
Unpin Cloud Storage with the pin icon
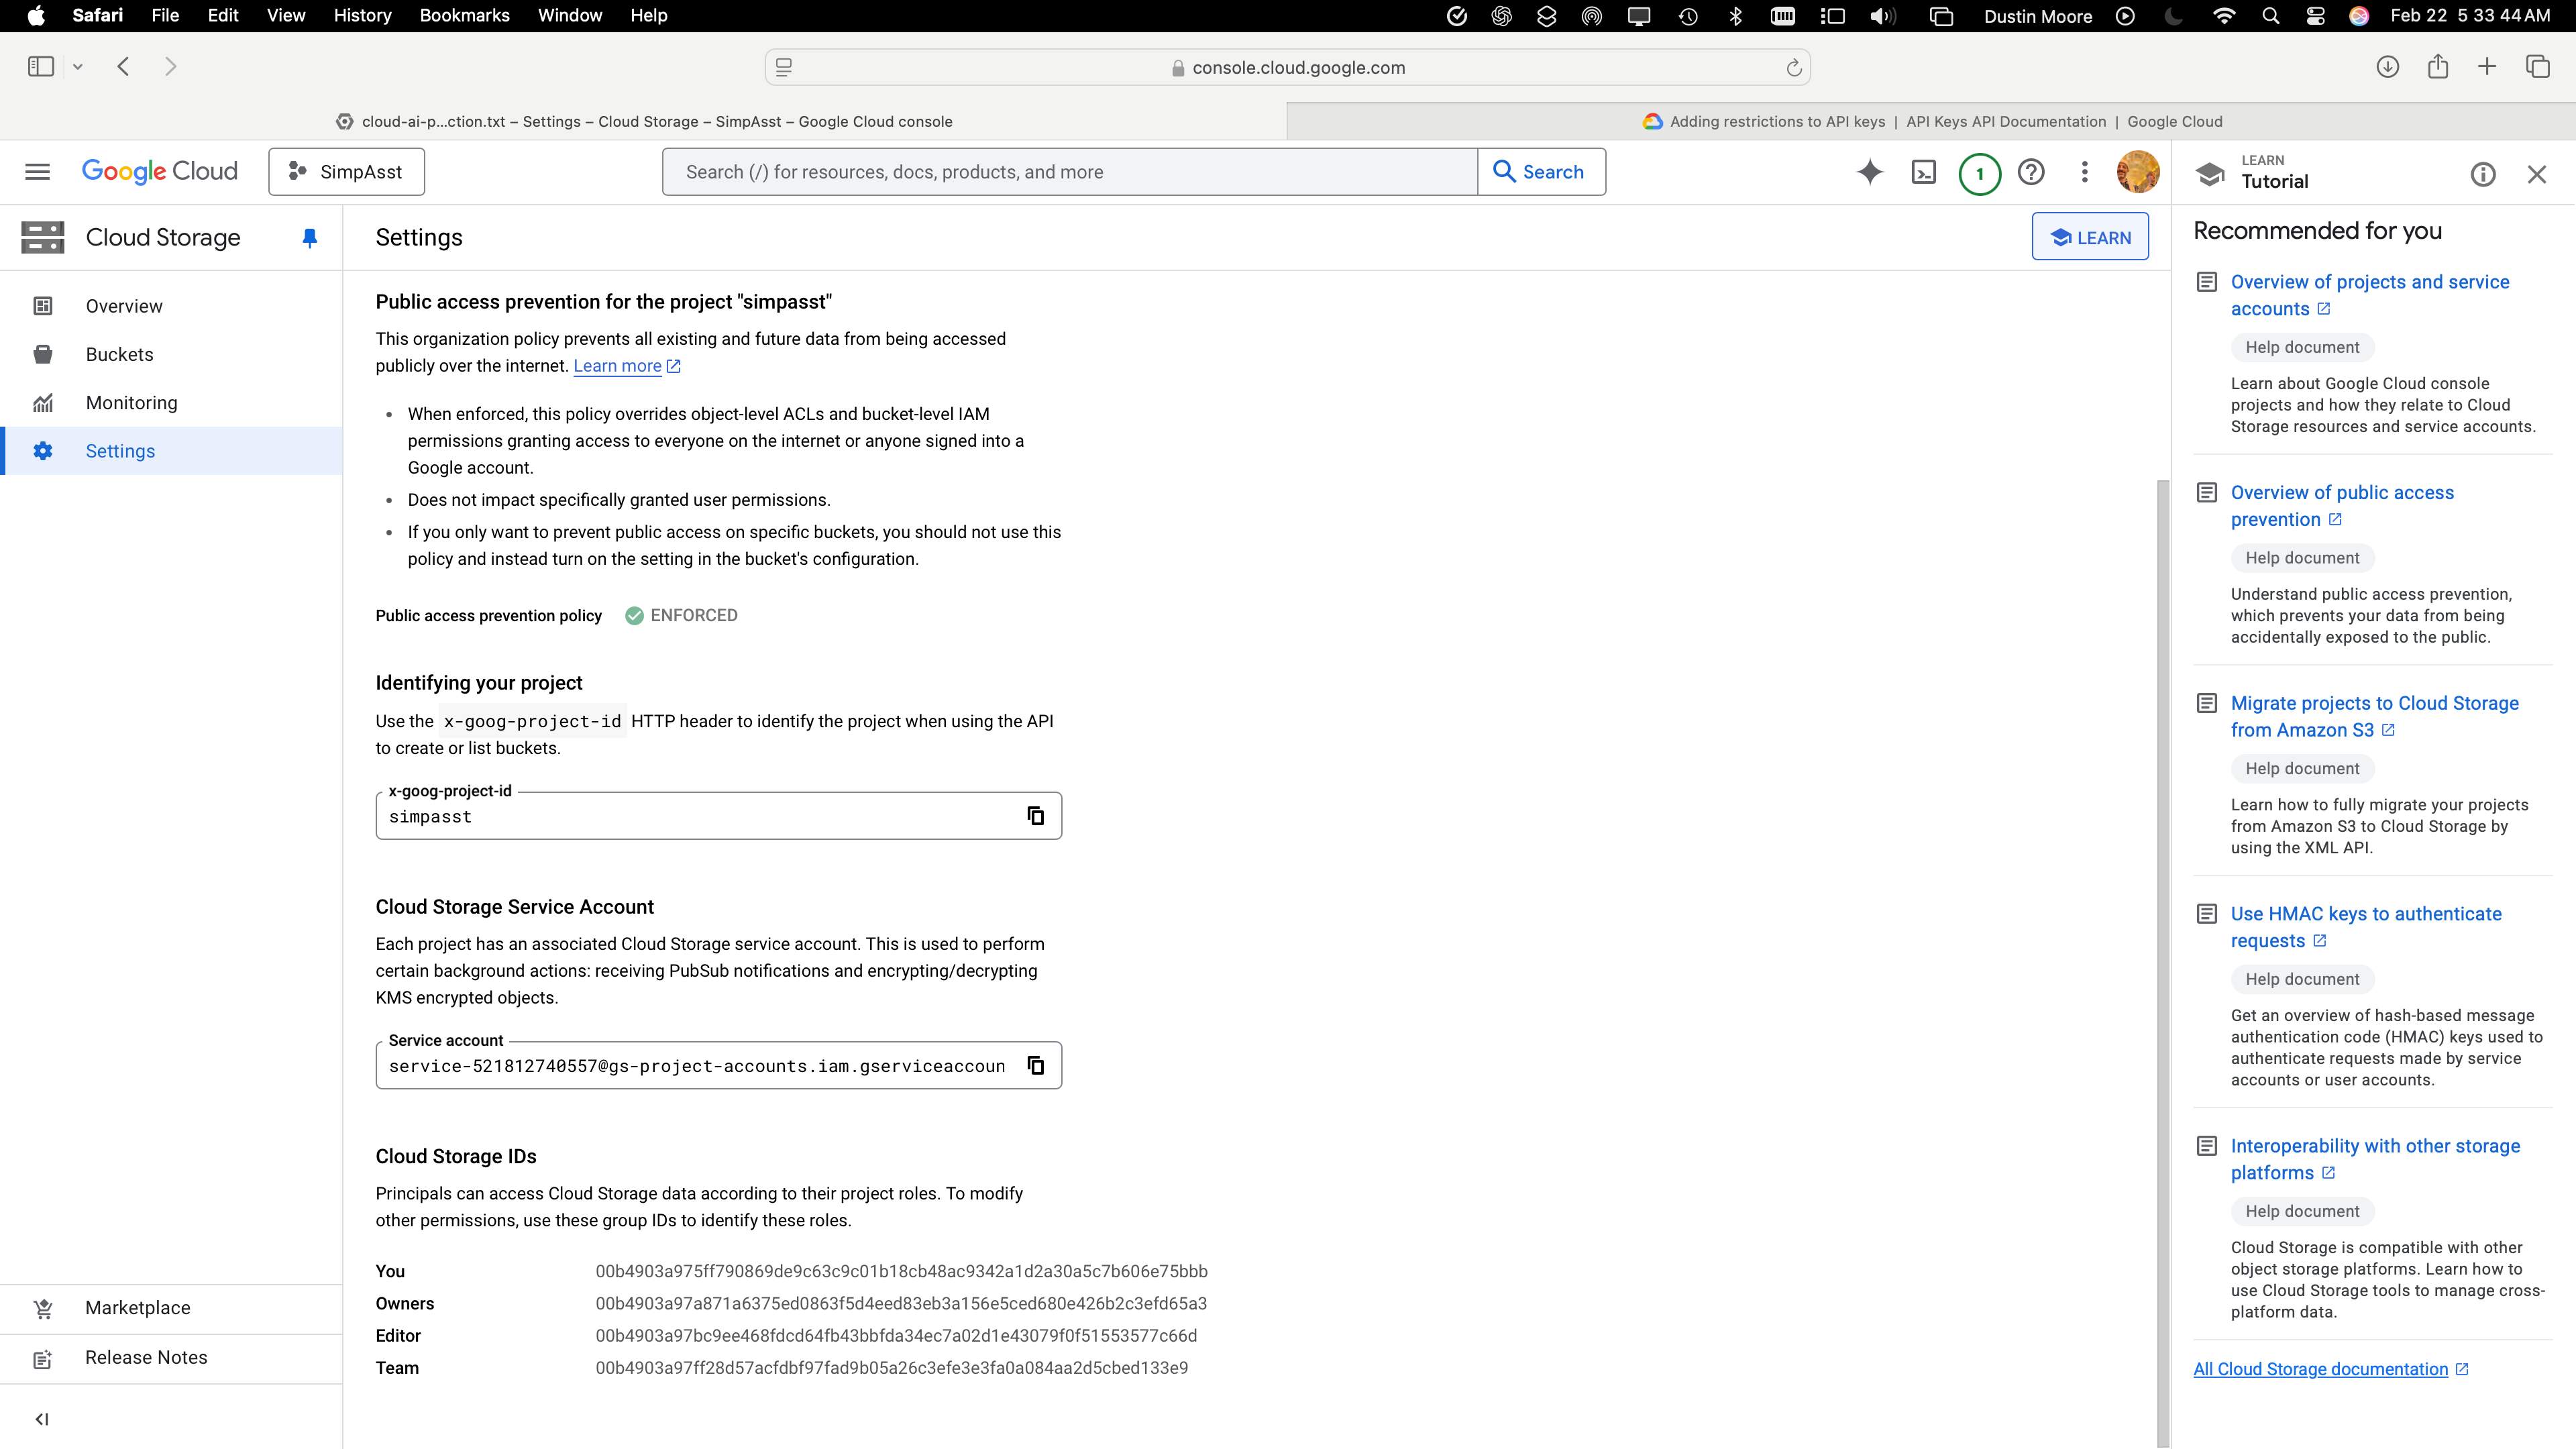click(310, 237)
